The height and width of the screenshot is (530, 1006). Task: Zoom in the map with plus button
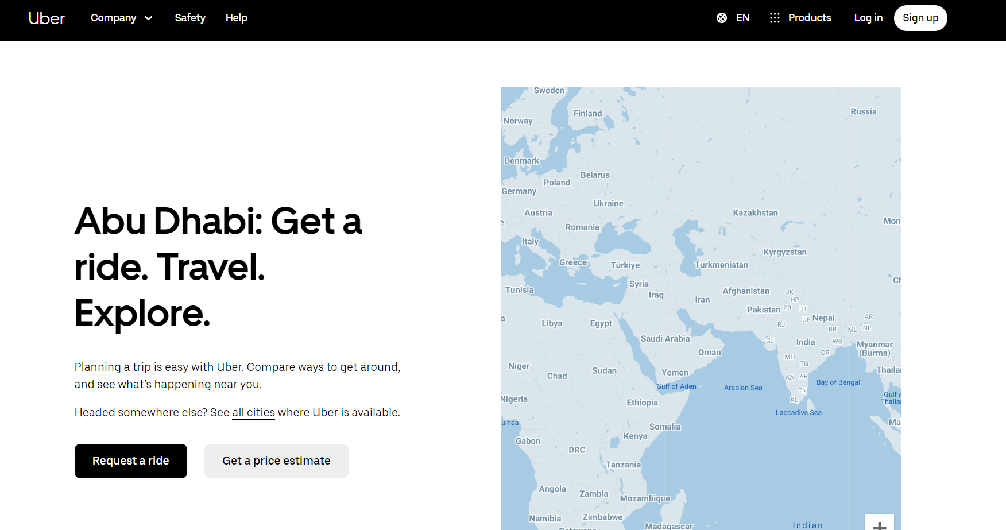(x=879, y=524)
